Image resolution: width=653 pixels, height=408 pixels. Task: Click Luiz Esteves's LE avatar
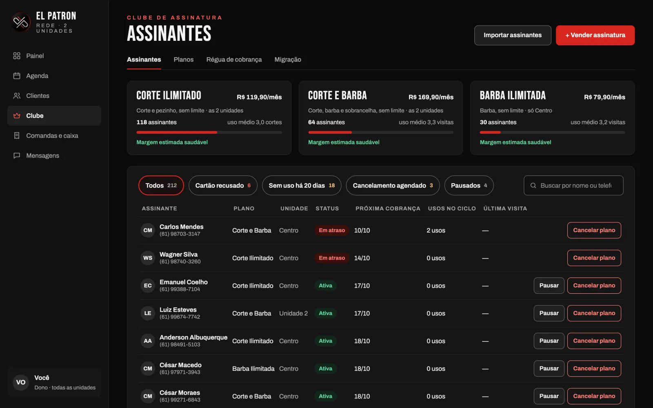(148, 313)
